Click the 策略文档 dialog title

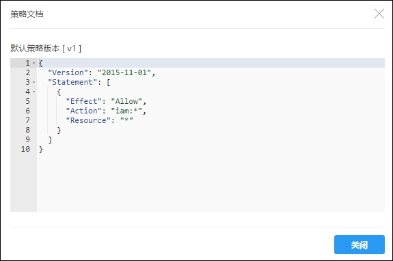click(27, 14)
